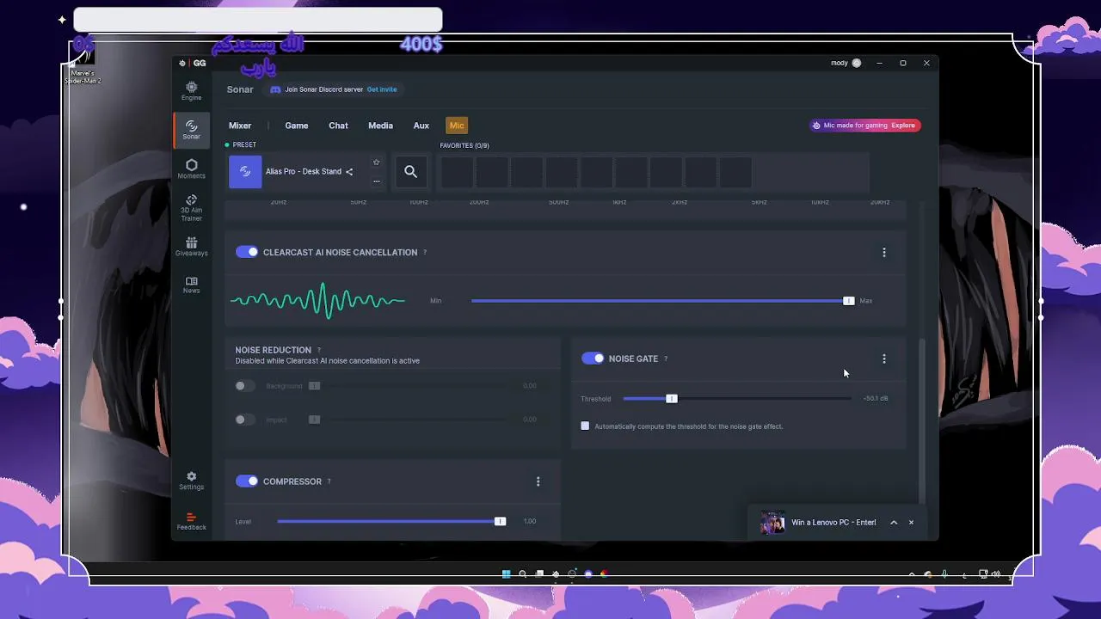Click the Get invite Discord link

[x=382, y=89]
